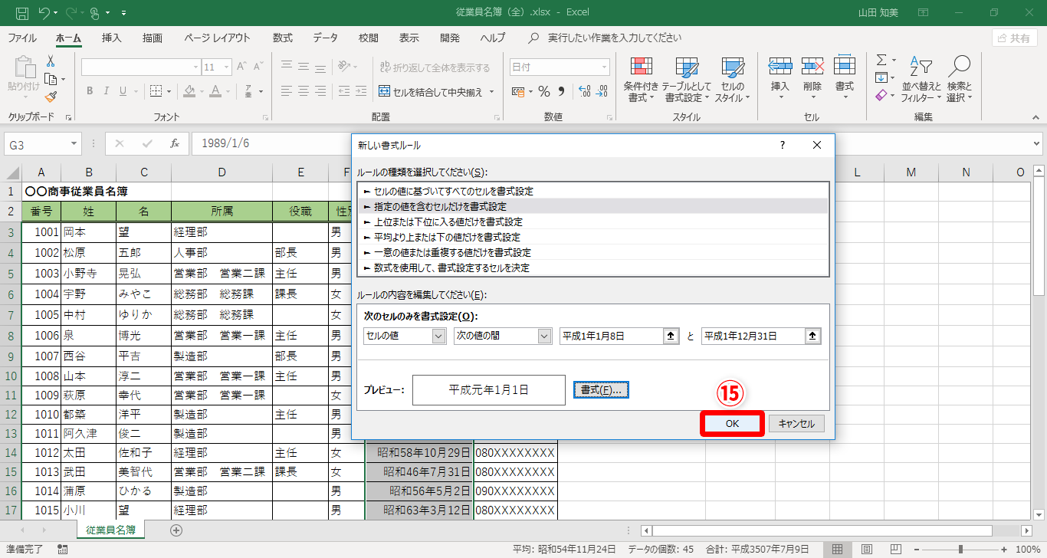Increase decimal places
The height and width of the screenshot is (558, 1047).
click(584, 92)
